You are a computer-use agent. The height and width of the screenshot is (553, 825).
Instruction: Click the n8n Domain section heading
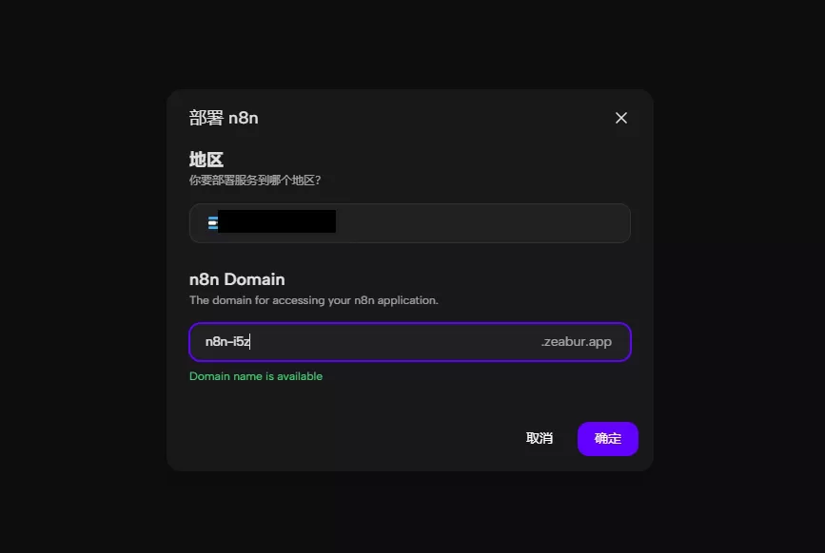237,279
